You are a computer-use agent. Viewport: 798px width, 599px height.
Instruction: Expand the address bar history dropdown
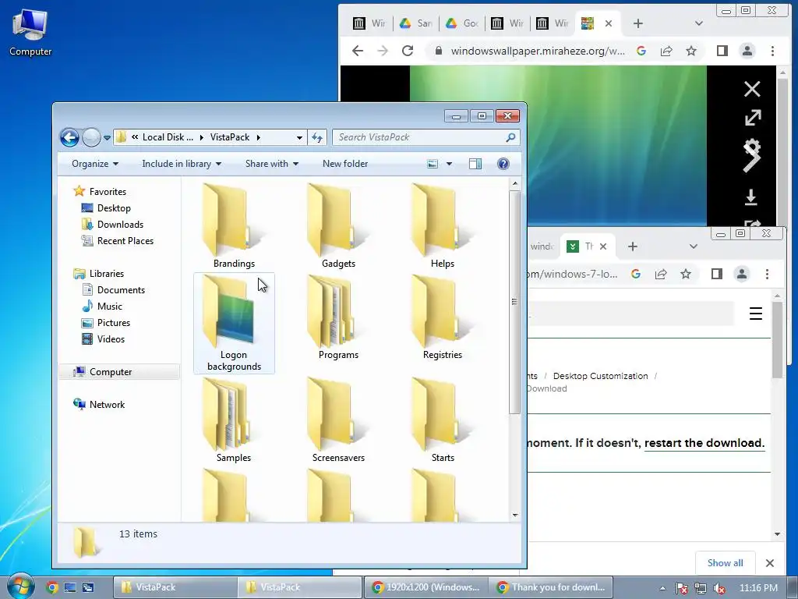click(x=299, y=137)
